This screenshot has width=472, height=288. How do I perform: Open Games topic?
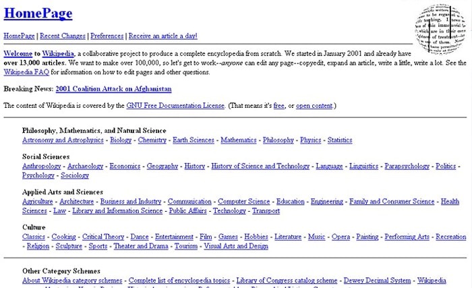coord(228,237)
